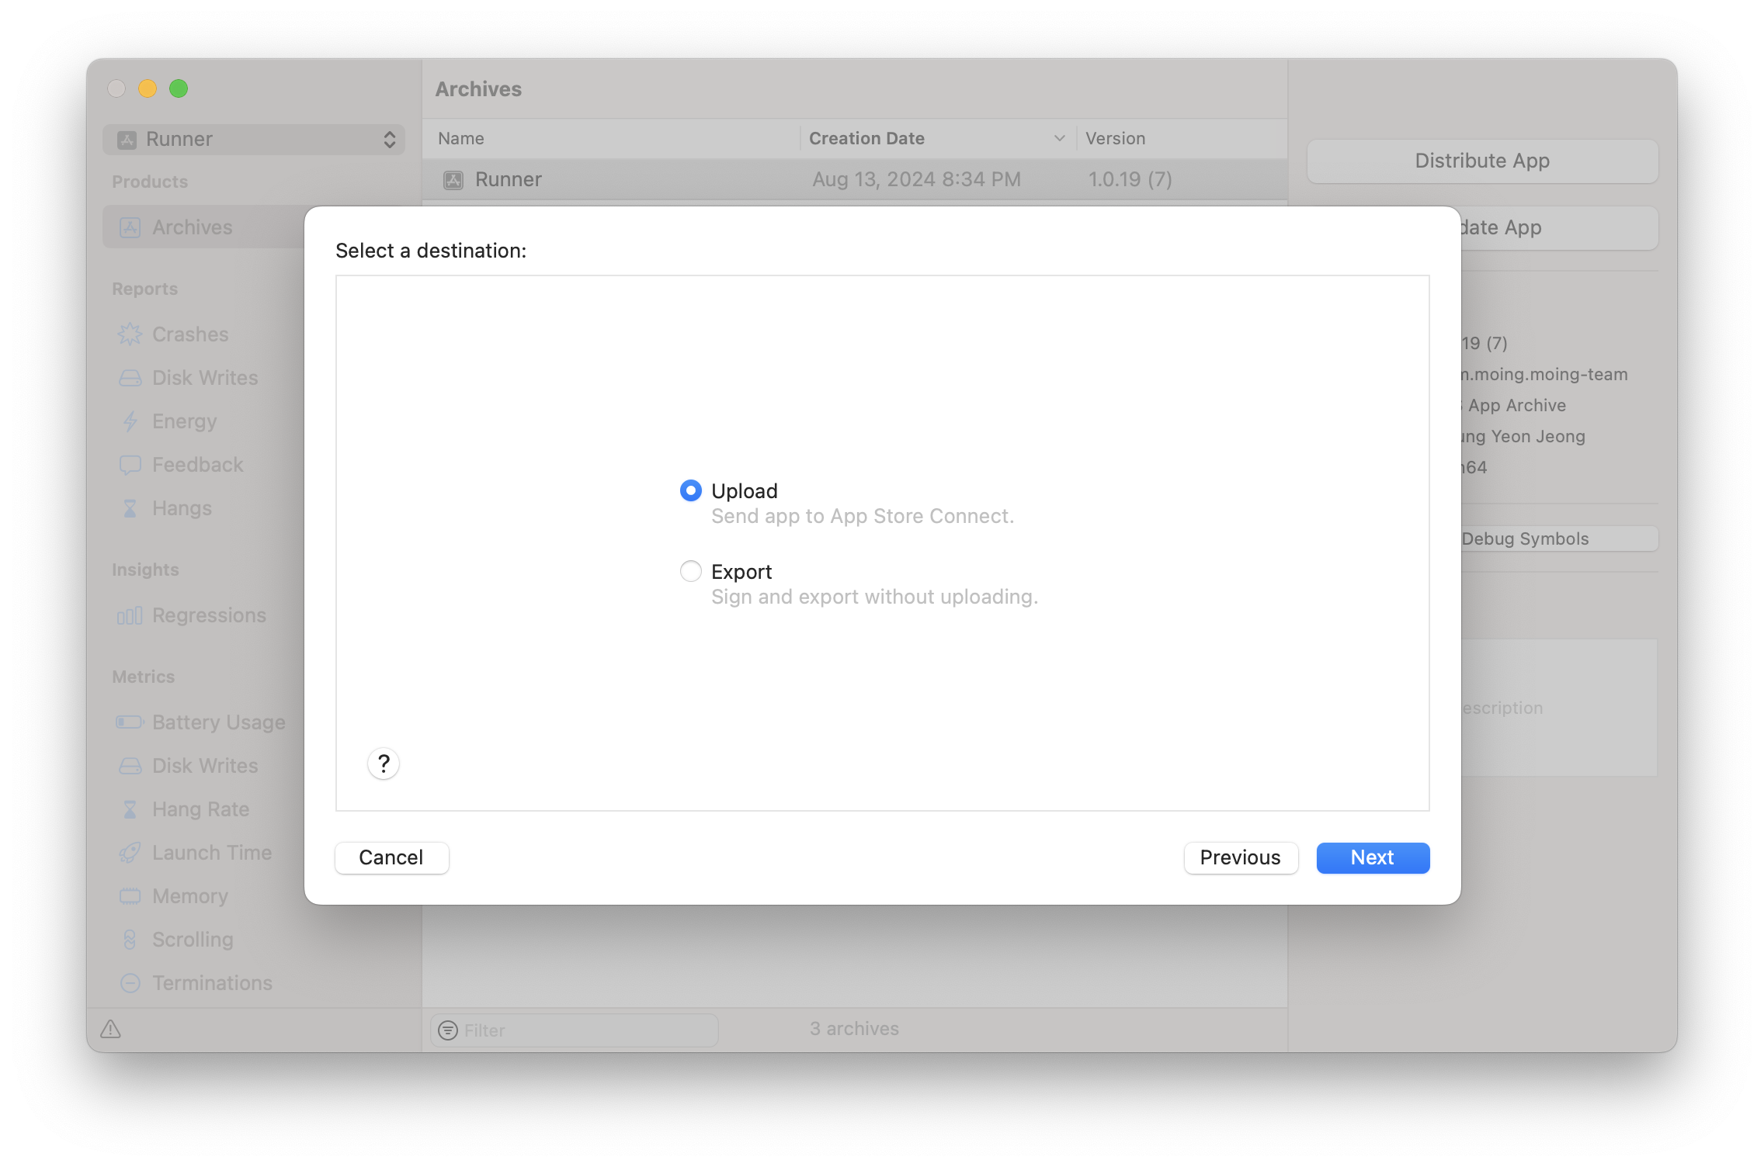Click the Validate App button
This screenshot has height=1167, width=1764.
point(1560,227)
